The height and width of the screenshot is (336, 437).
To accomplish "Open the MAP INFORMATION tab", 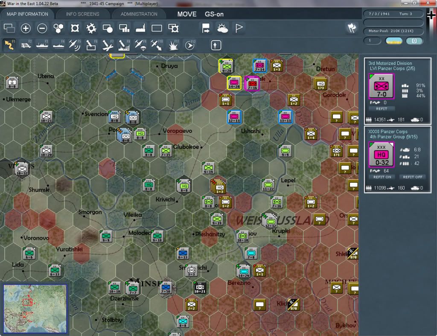I will tap(27, 14).
